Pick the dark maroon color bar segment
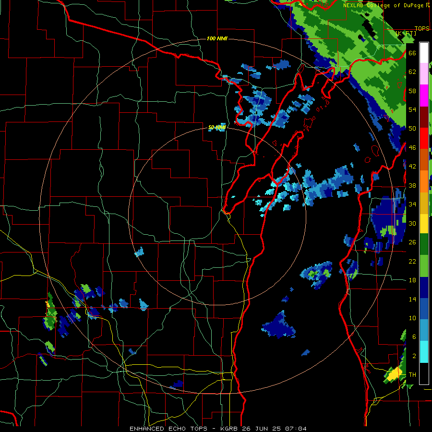Screen dimensions: 432x432 tap(424, 118)
